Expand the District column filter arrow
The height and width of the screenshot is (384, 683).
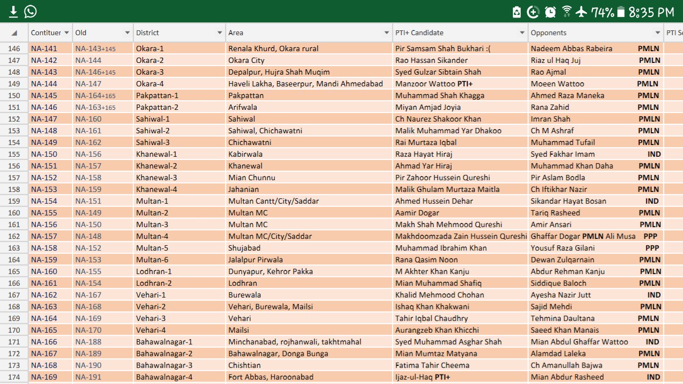tap(219, 33)
